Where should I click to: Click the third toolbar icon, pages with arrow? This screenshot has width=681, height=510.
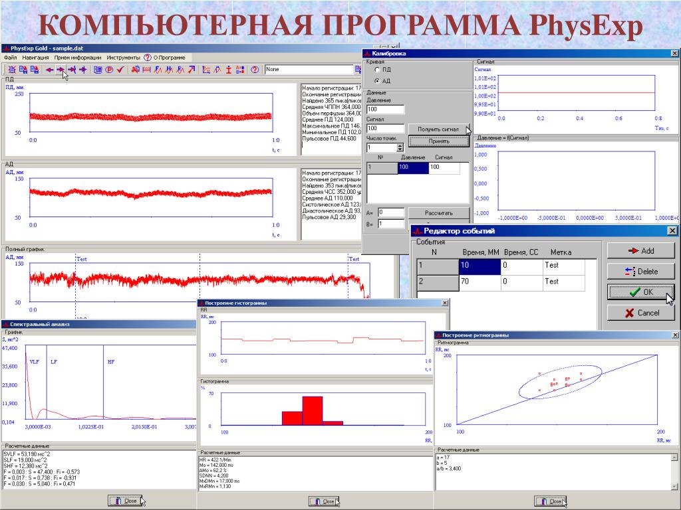(x=35, y=69)
